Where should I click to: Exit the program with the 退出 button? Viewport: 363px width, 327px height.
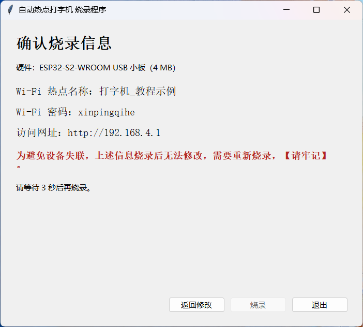pyautogui.click(x=320, y=305)
